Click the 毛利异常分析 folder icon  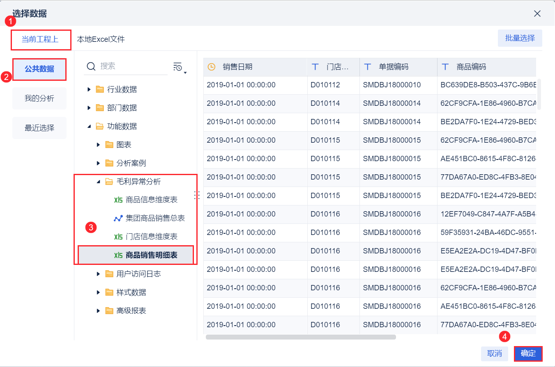coord(109,182)
